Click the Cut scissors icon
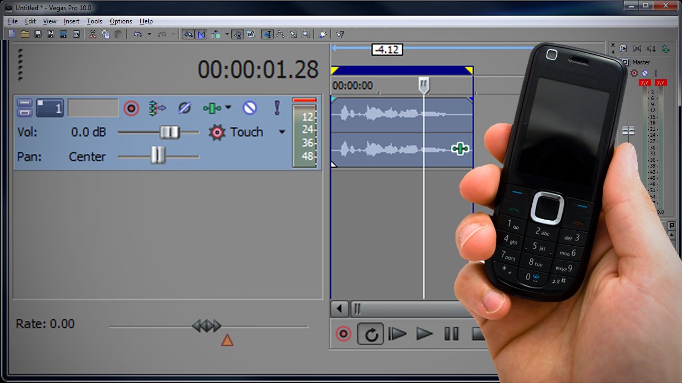 pyautogui.click(x=93, y=34)
